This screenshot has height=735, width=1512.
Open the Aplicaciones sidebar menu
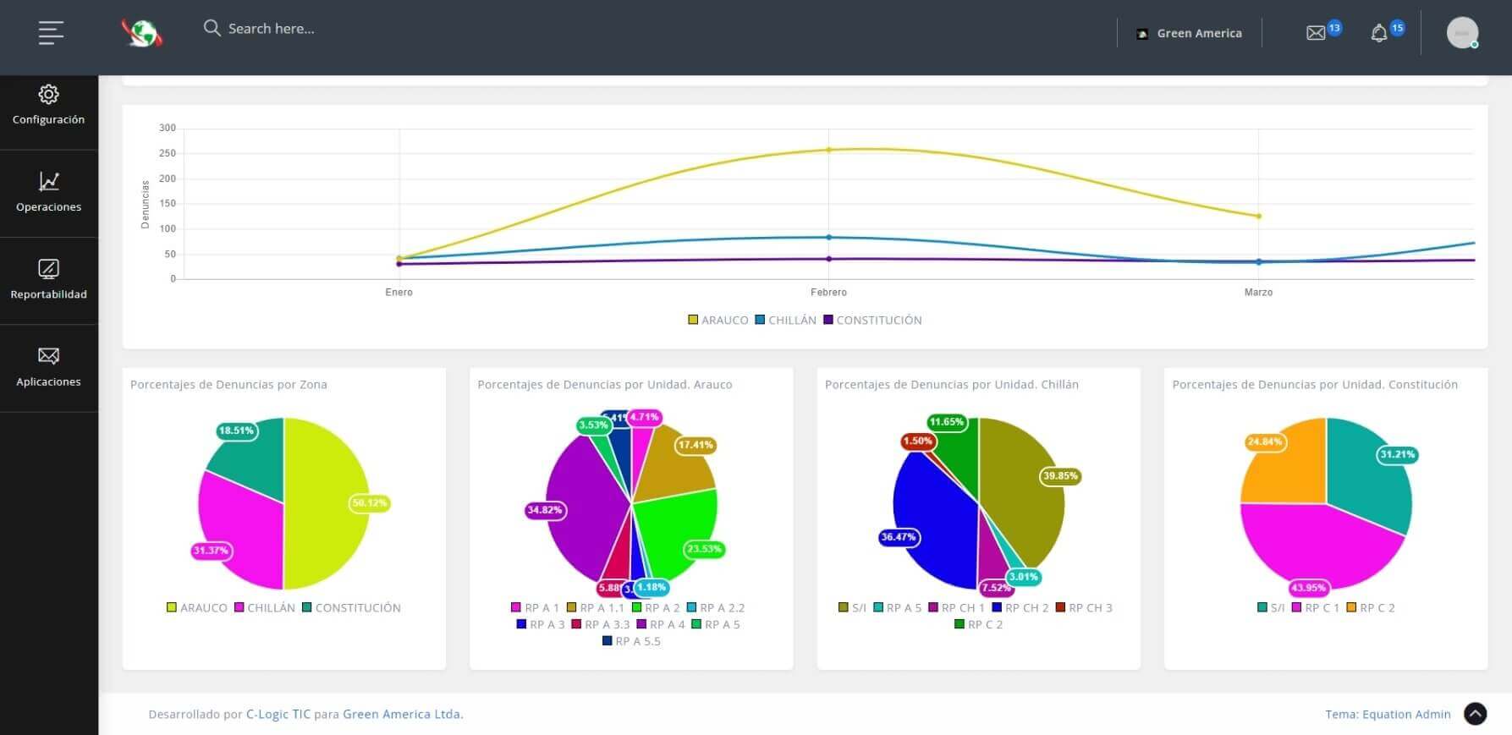coord(48,367)
